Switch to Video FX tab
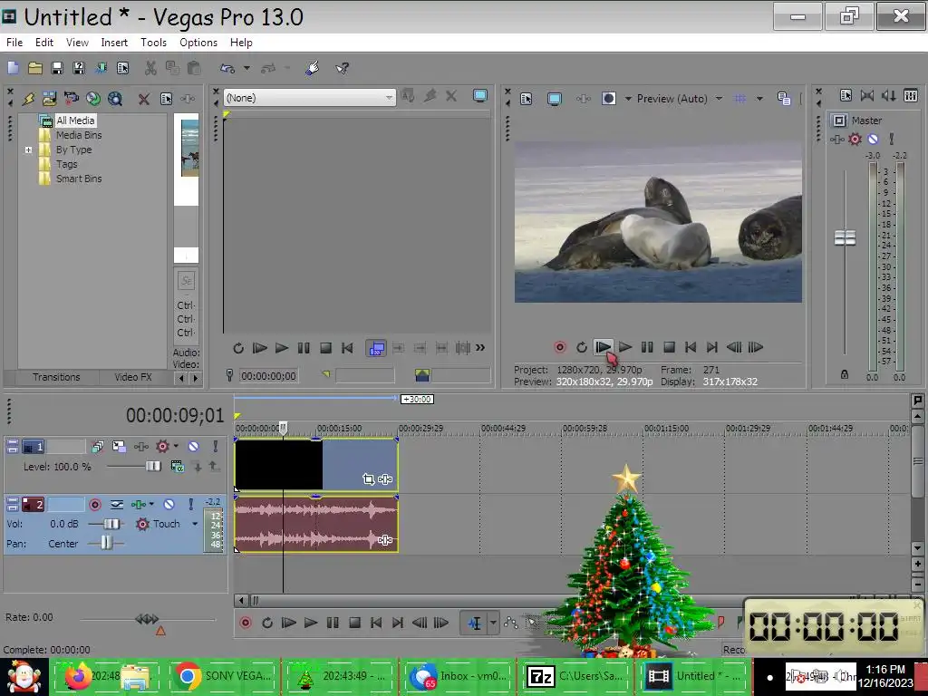The height and width of the screenshot is (696, 928). tap(133, 377)
